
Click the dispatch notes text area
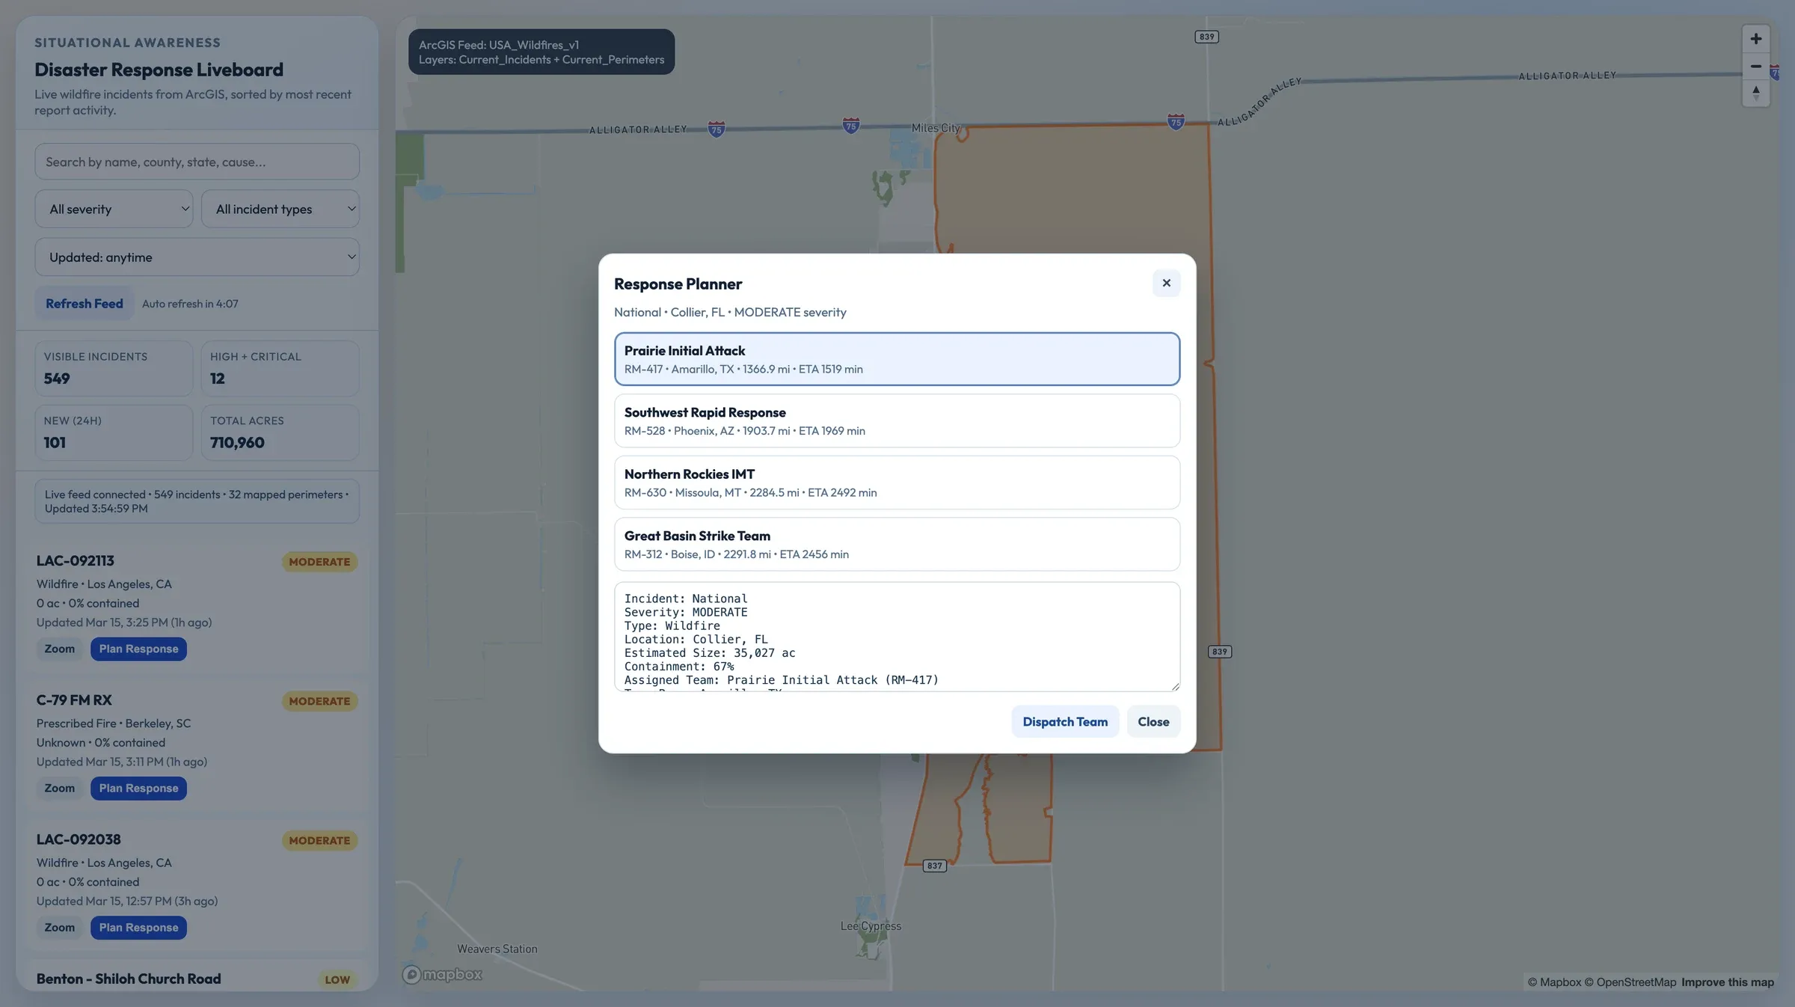tap(897, 637)
